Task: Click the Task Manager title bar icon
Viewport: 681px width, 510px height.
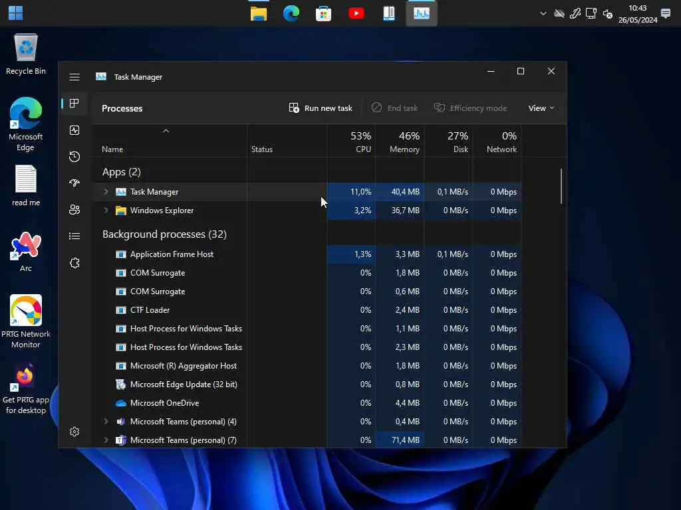Action: (x=101, y=77)
